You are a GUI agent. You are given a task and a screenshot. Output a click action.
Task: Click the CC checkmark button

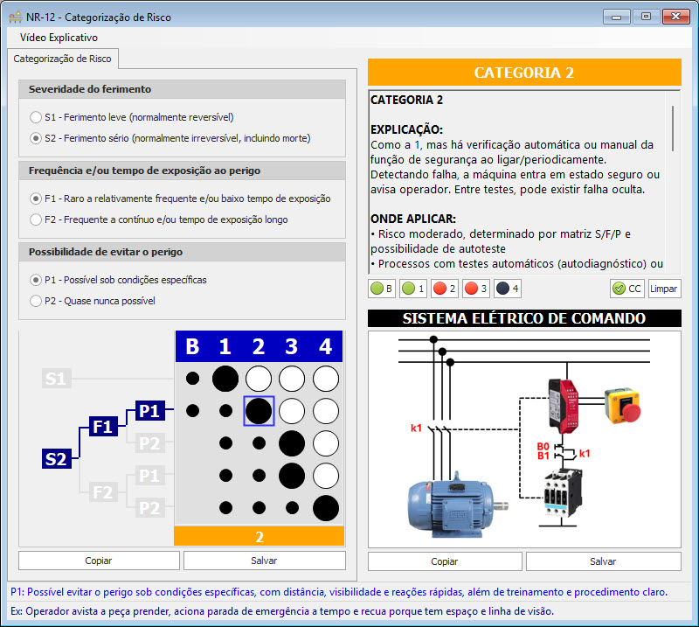[626, 289]
